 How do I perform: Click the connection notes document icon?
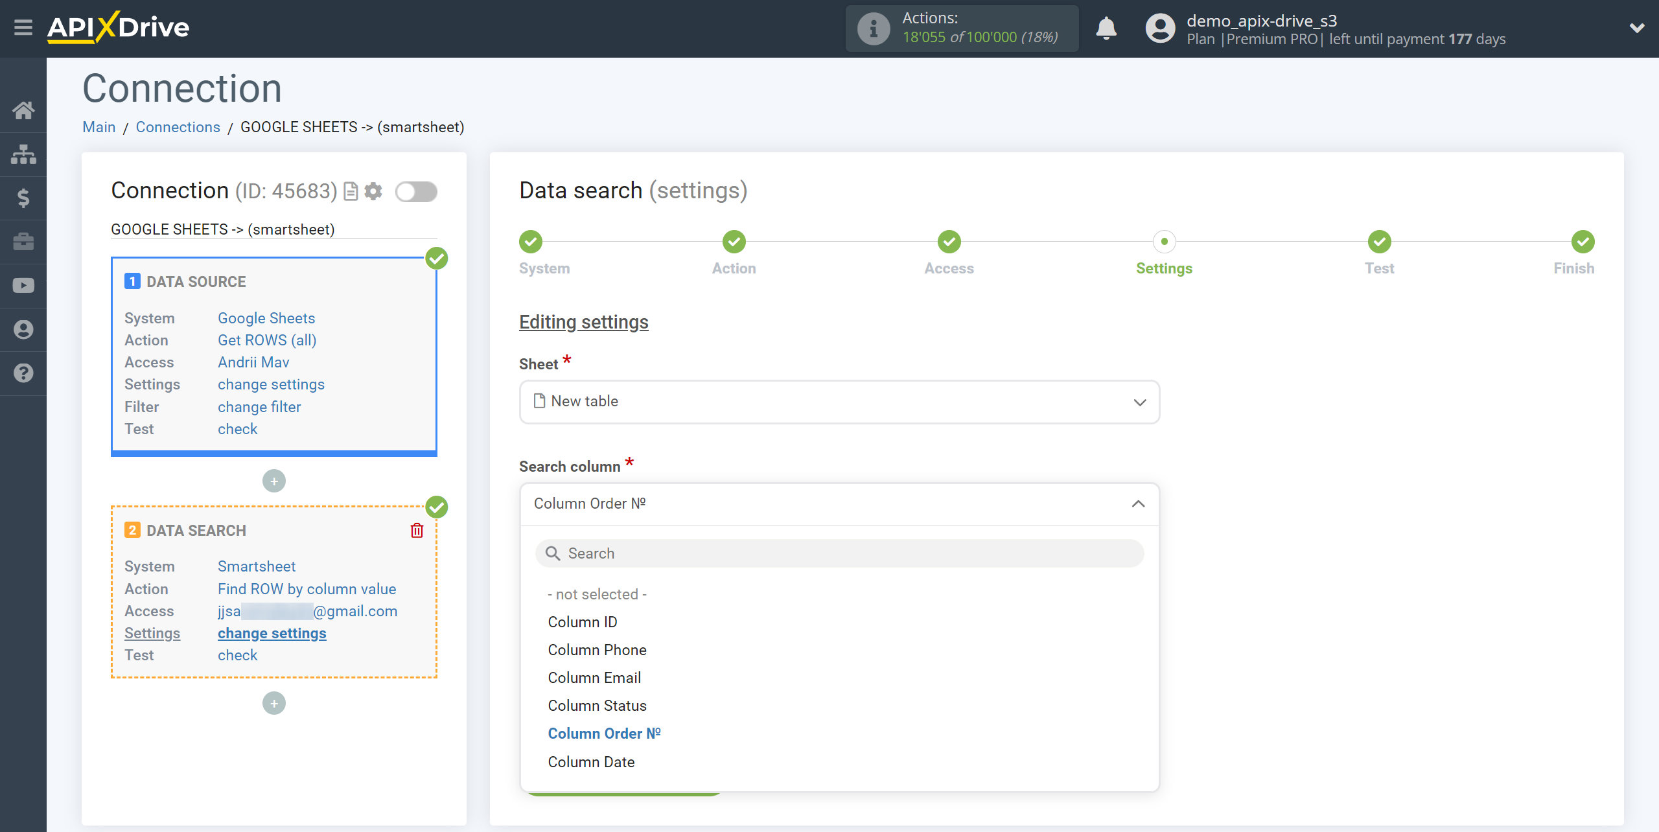(351, 191)
